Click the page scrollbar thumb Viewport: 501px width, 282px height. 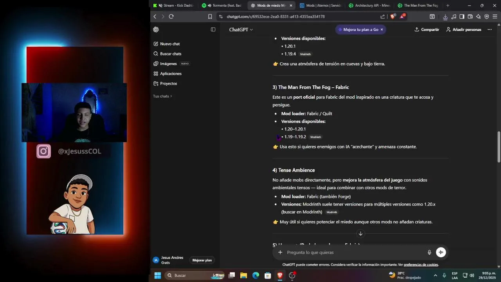(x=499, y=147)
